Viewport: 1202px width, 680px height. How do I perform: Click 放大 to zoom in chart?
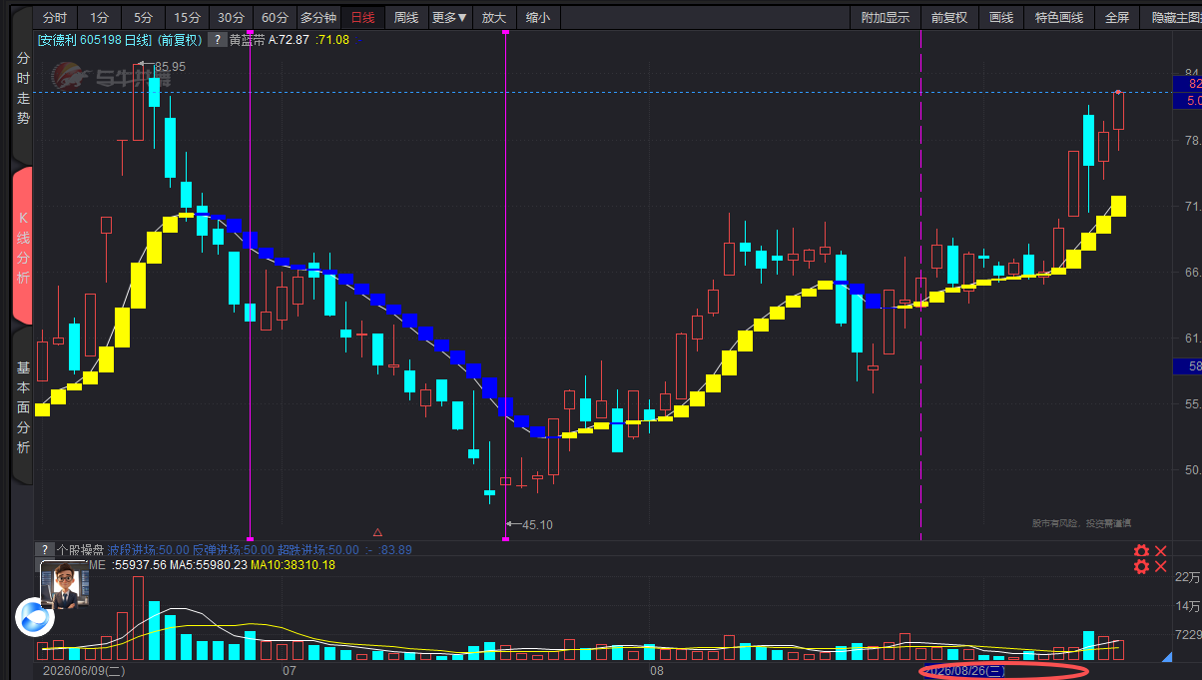pyautogui.click(x=494, y=17)
